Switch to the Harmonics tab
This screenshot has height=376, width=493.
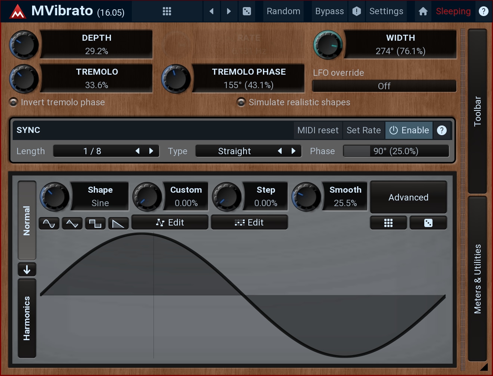27,318
